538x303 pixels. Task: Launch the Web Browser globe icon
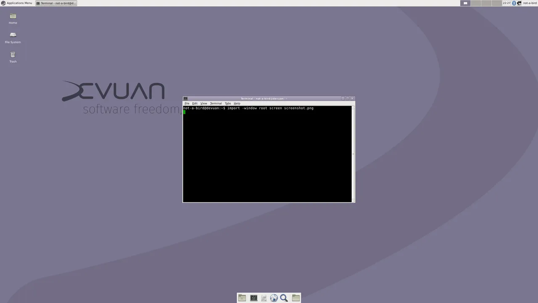coord(274,298)
